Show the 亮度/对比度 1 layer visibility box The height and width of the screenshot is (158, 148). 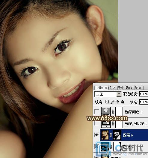point(96,123)
